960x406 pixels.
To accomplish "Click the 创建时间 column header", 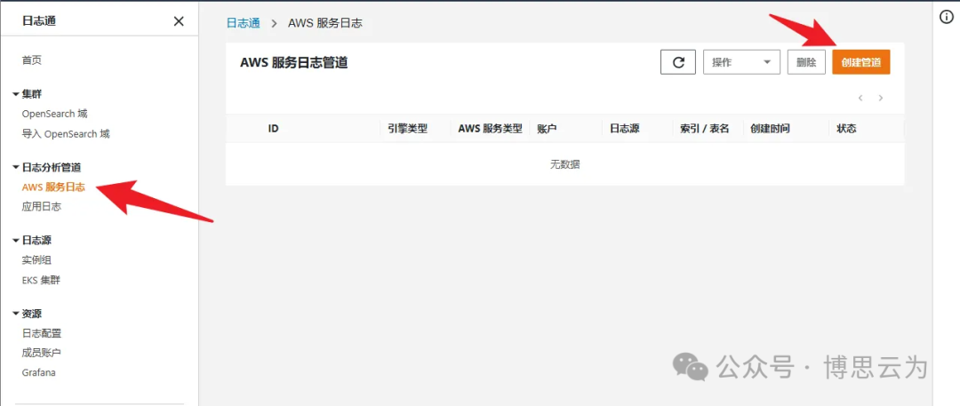I will click(770, 129).
